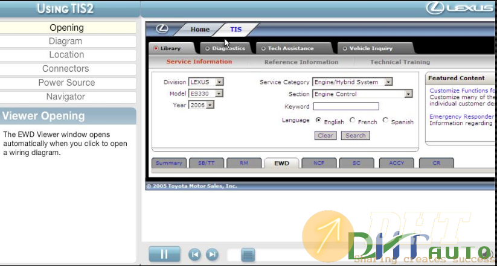Choose Spanish language radio button
Viewport: 497px width, 266px height.
pyautogui.click(x=385, y=120)
